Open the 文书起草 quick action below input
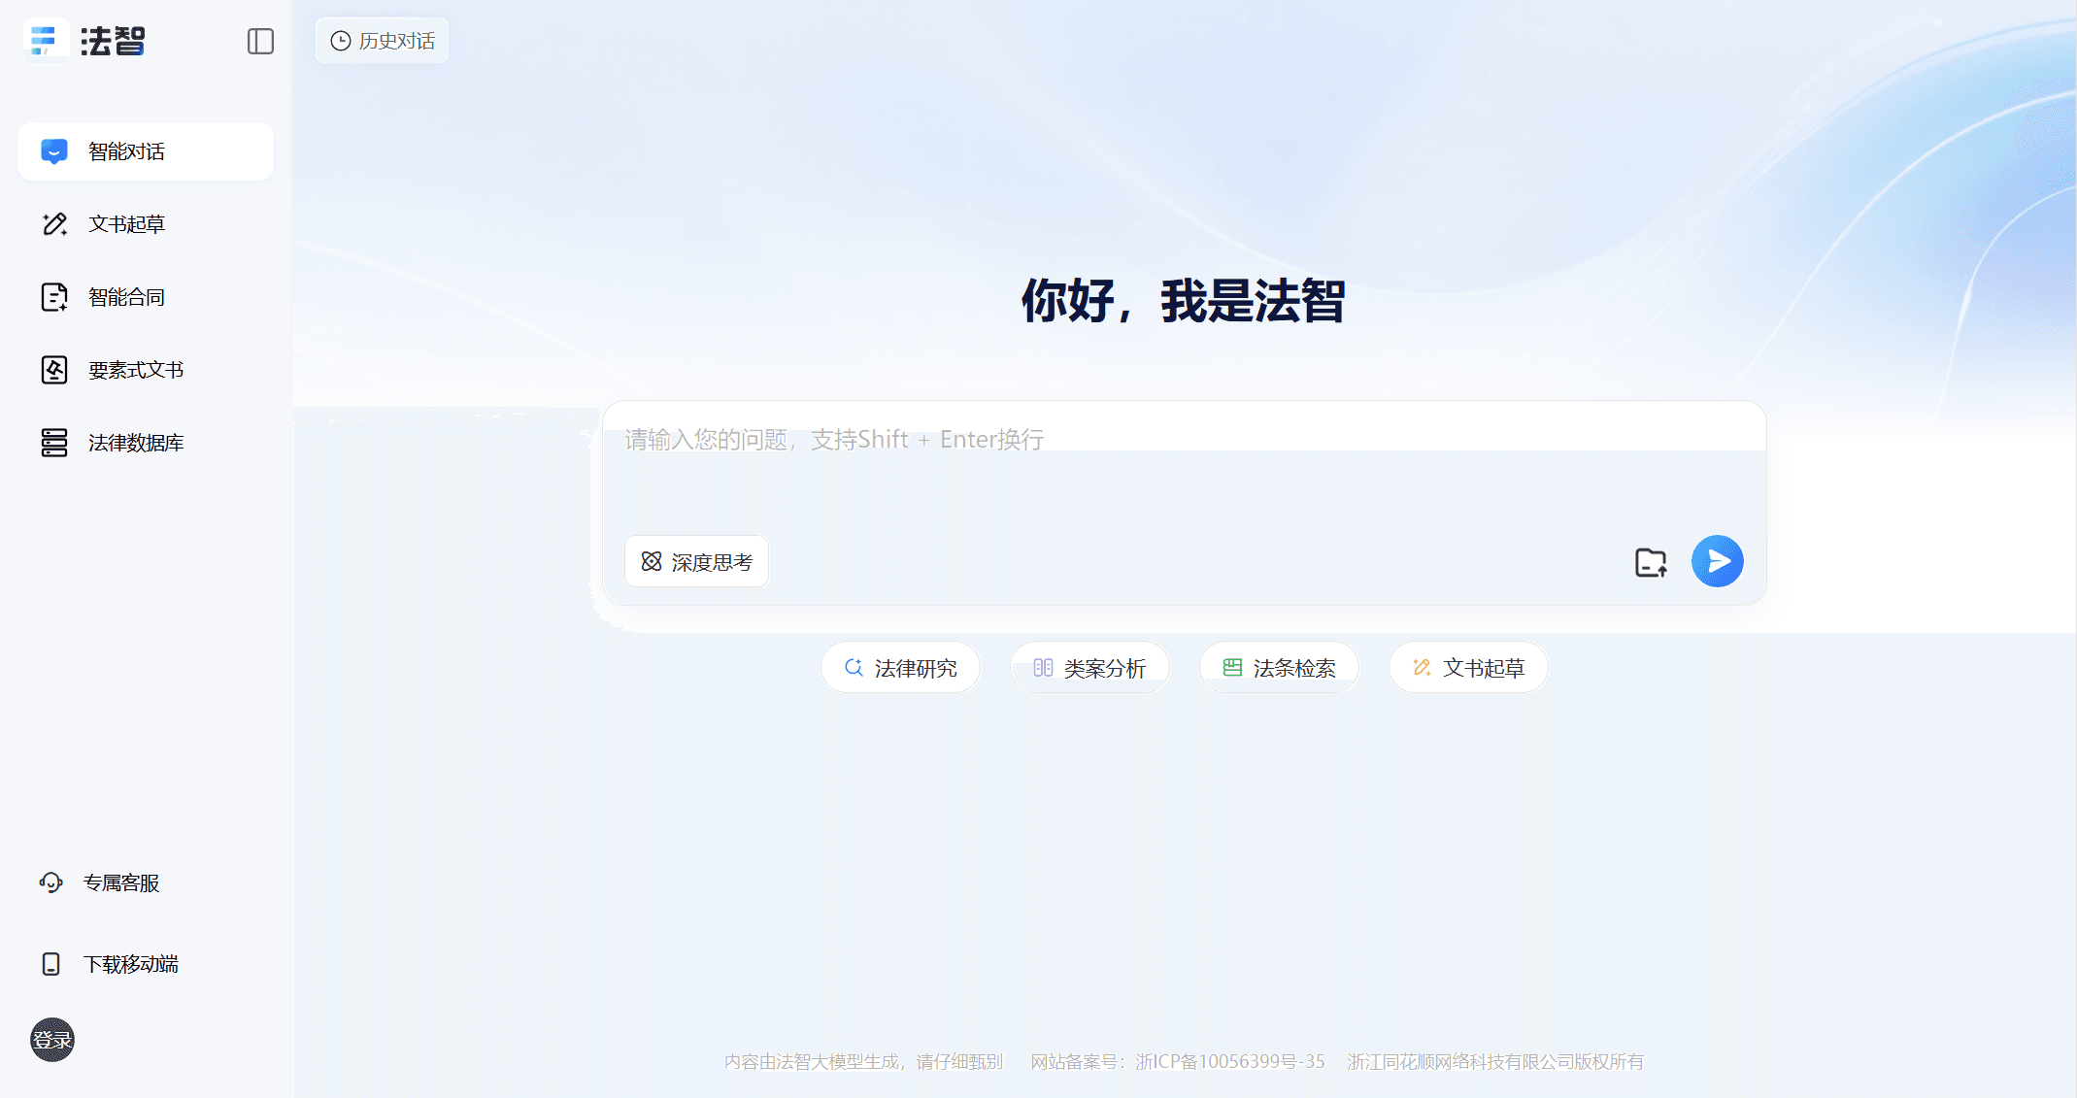Image resolution: width=2077 pixels, height=1098 pixels. 1467,668
